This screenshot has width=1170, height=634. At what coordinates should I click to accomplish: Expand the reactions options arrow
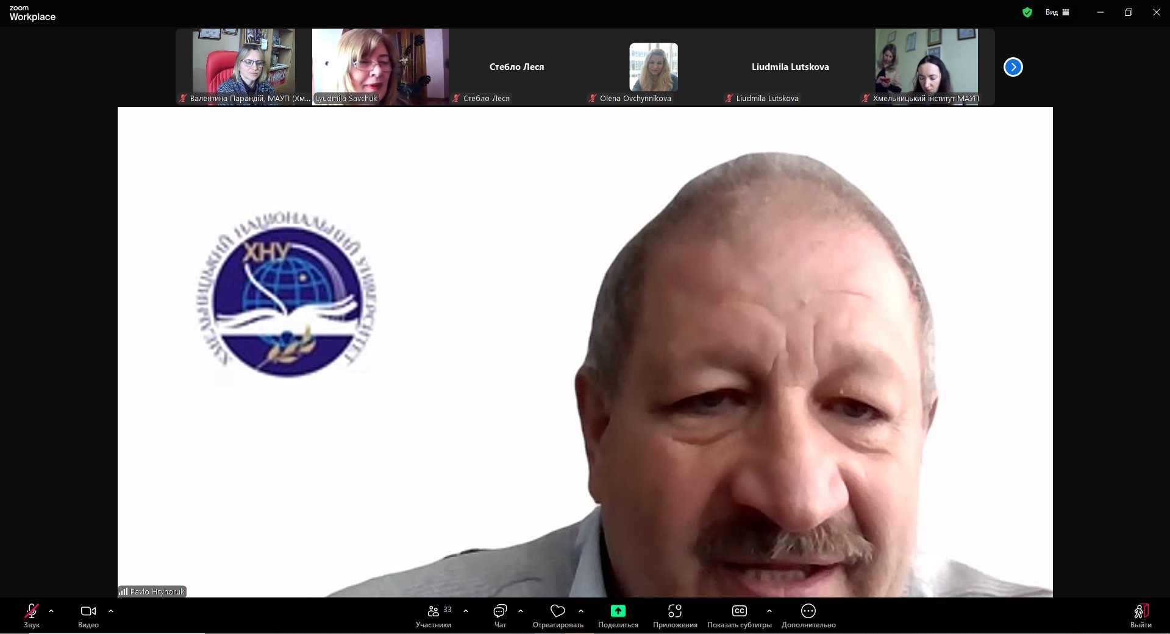coord(581,611)
